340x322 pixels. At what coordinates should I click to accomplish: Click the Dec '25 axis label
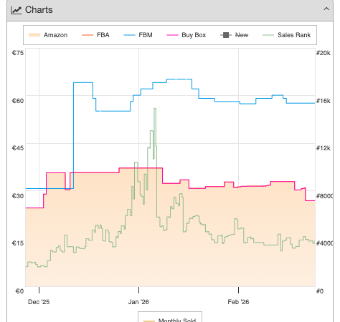click(x=39, y=302)
